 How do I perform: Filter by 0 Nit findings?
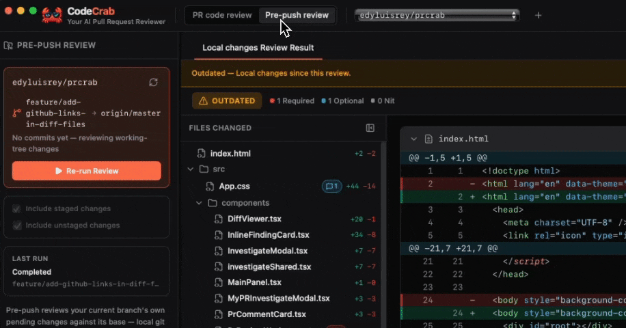[x=383, y=101]
